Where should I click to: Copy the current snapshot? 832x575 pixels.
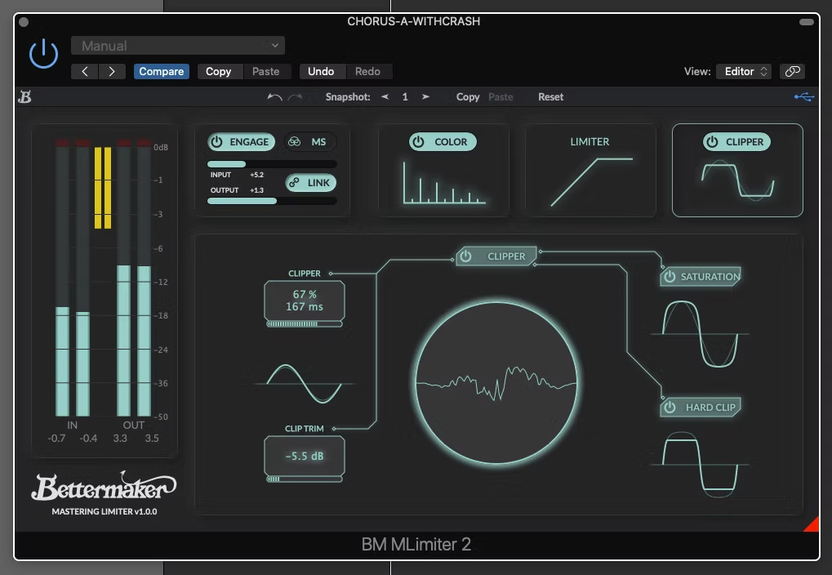click(x=468, y=96)
